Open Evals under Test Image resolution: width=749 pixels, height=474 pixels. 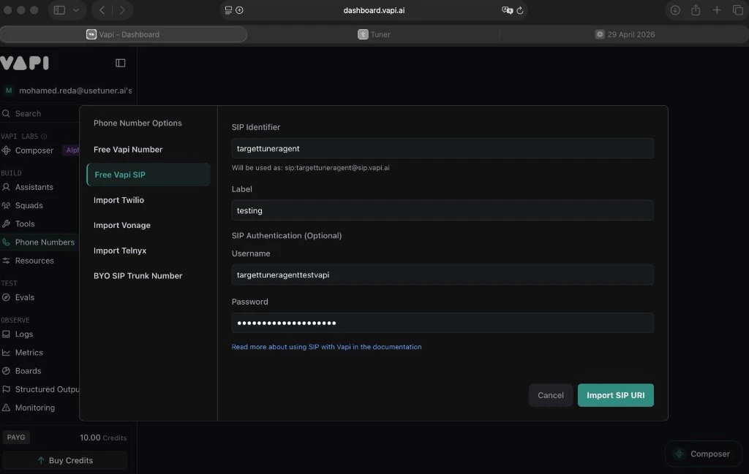[x=25, y=297]
